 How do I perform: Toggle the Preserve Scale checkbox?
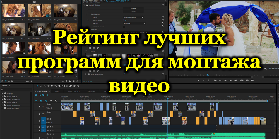[x=124, y=27]
